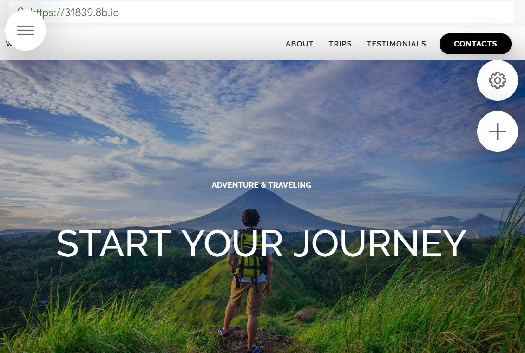
Task: Open the ABOUT menu item
Action: pyautogui.click(x=299, y=44)
